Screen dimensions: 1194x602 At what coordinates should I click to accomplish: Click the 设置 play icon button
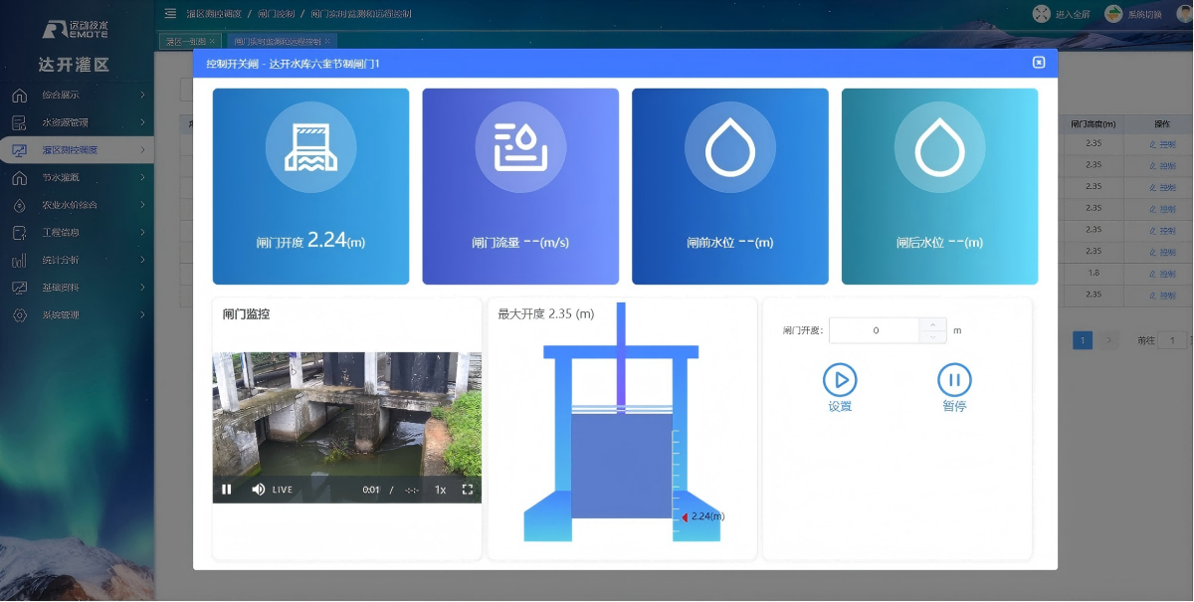click(x=840, y=380)
